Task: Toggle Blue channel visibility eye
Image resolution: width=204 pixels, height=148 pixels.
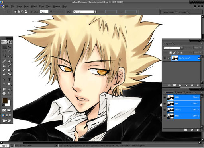Action: (165, 116)
